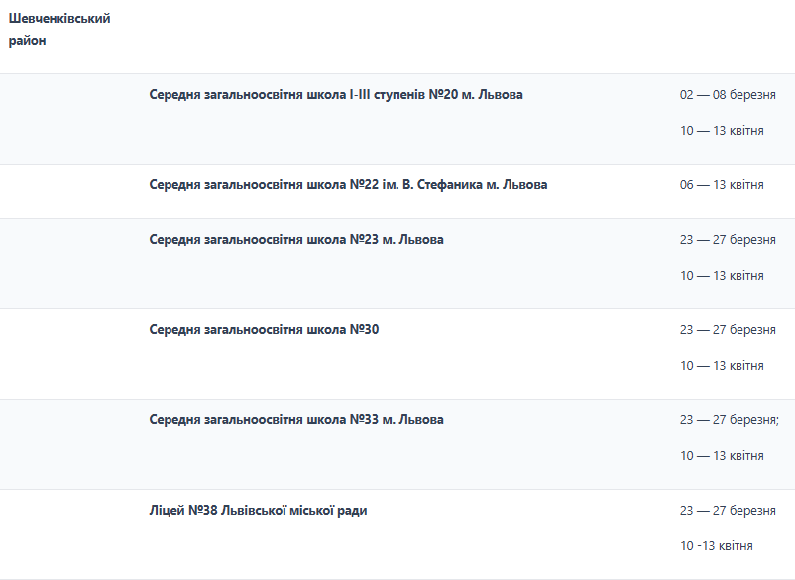
Task: Click the date 02 — 08 березня
Action: pos(728,95)
